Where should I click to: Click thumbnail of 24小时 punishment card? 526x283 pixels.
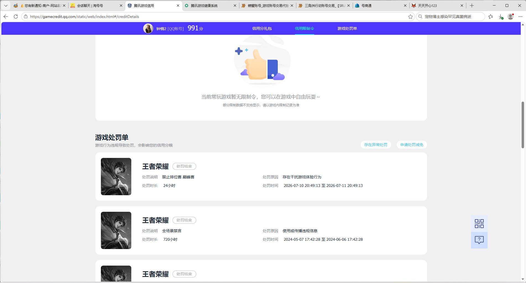pos(116,176)
